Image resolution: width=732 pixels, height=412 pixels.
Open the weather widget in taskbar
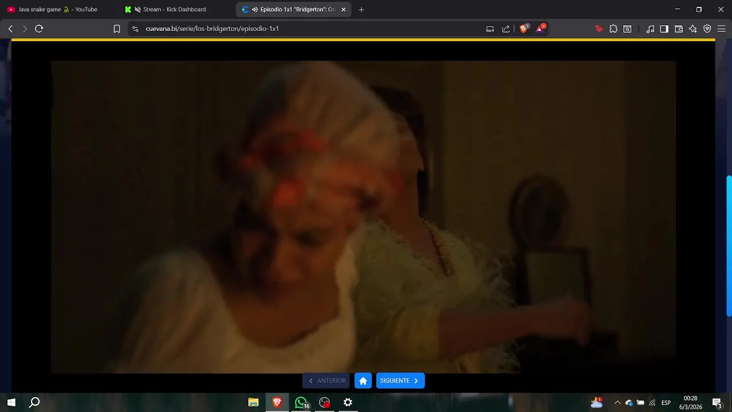pyautogui.click(x=597, y=402)
